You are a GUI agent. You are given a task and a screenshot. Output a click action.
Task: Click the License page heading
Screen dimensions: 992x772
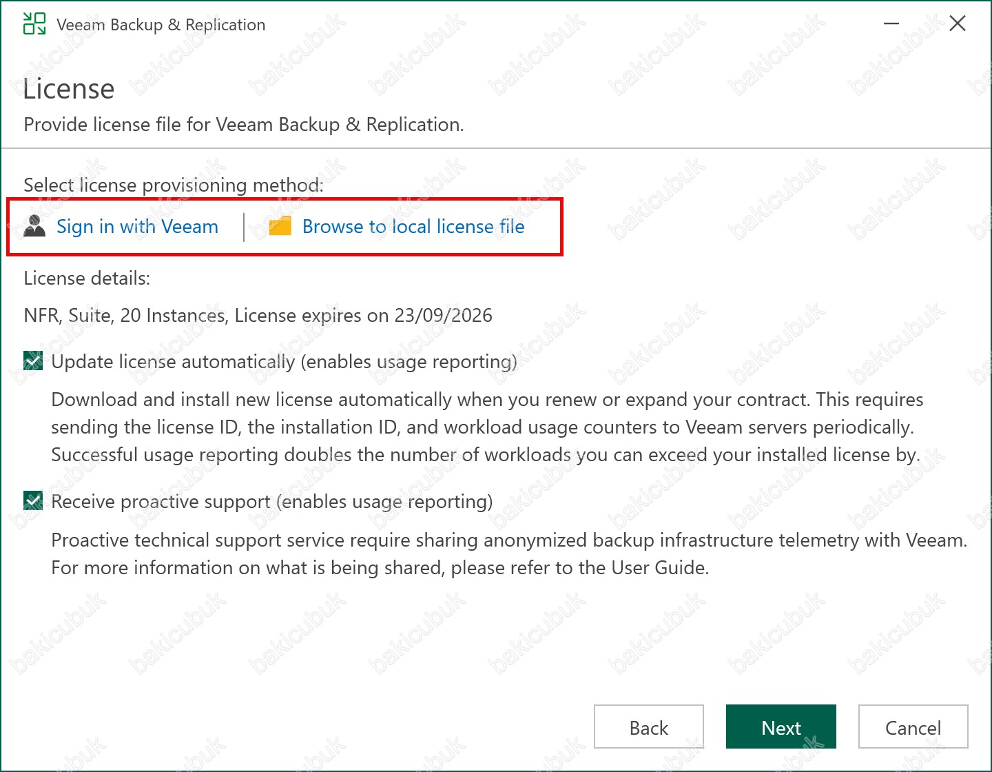69,90
